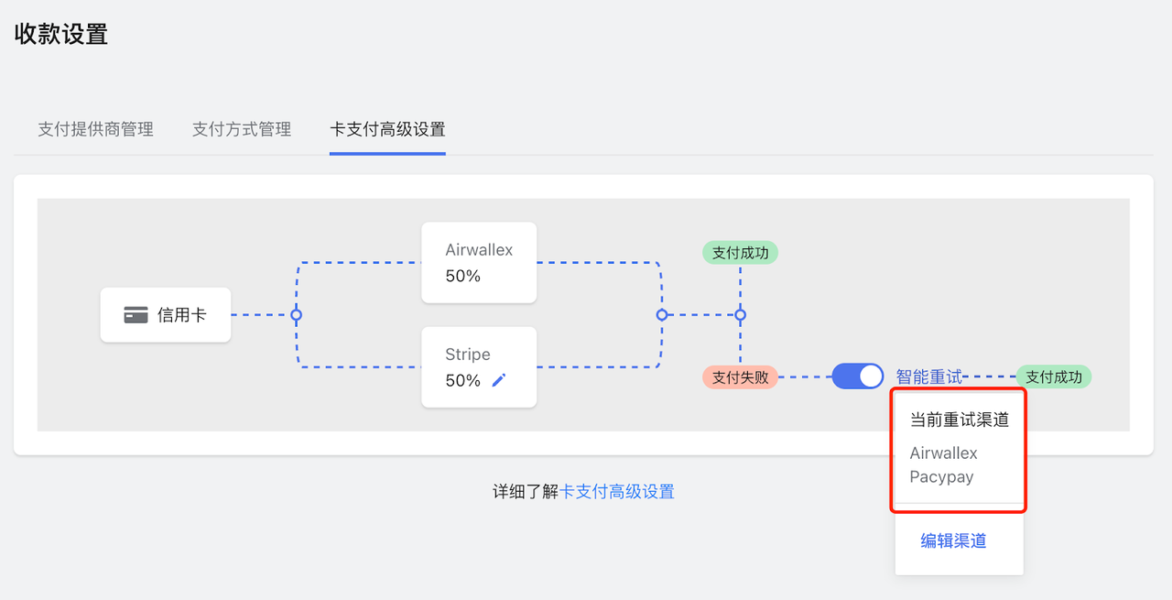Click the branch node before success and failure
This screenshot has width=1172, height=600.
[740, 314]
